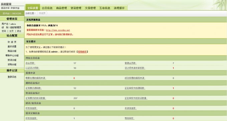The image size is (227, 121).
Task: Click the 系统更新消息 section header
Action: tap(126, 20)
